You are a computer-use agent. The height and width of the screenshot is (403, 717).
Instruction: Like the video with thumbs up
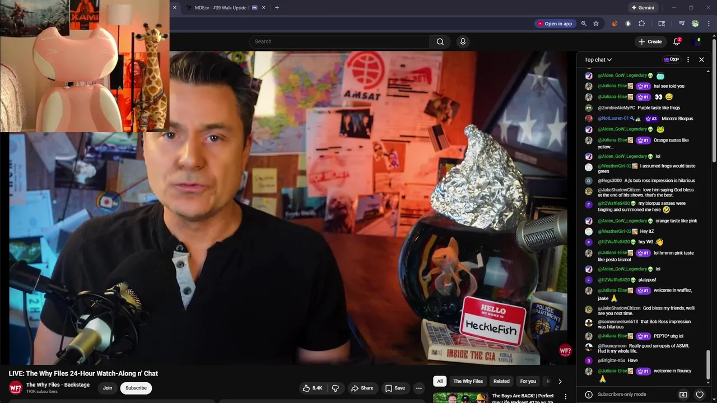coord(313,388)
